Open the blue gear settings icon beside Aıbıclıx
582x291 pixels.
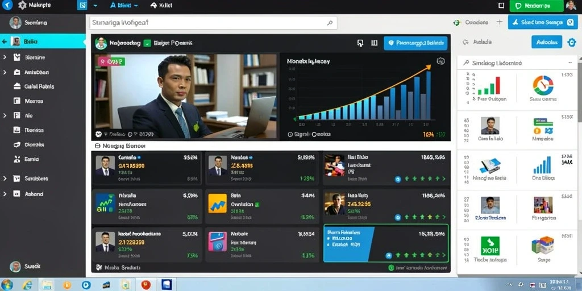pyautogui.click(x=572, y=42)
